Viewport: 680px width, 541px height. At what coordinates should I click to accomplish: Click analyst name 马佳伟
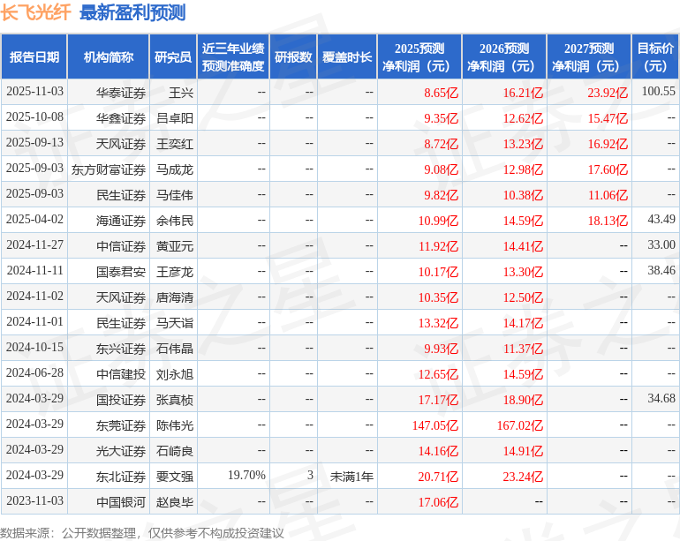point(175,195)
